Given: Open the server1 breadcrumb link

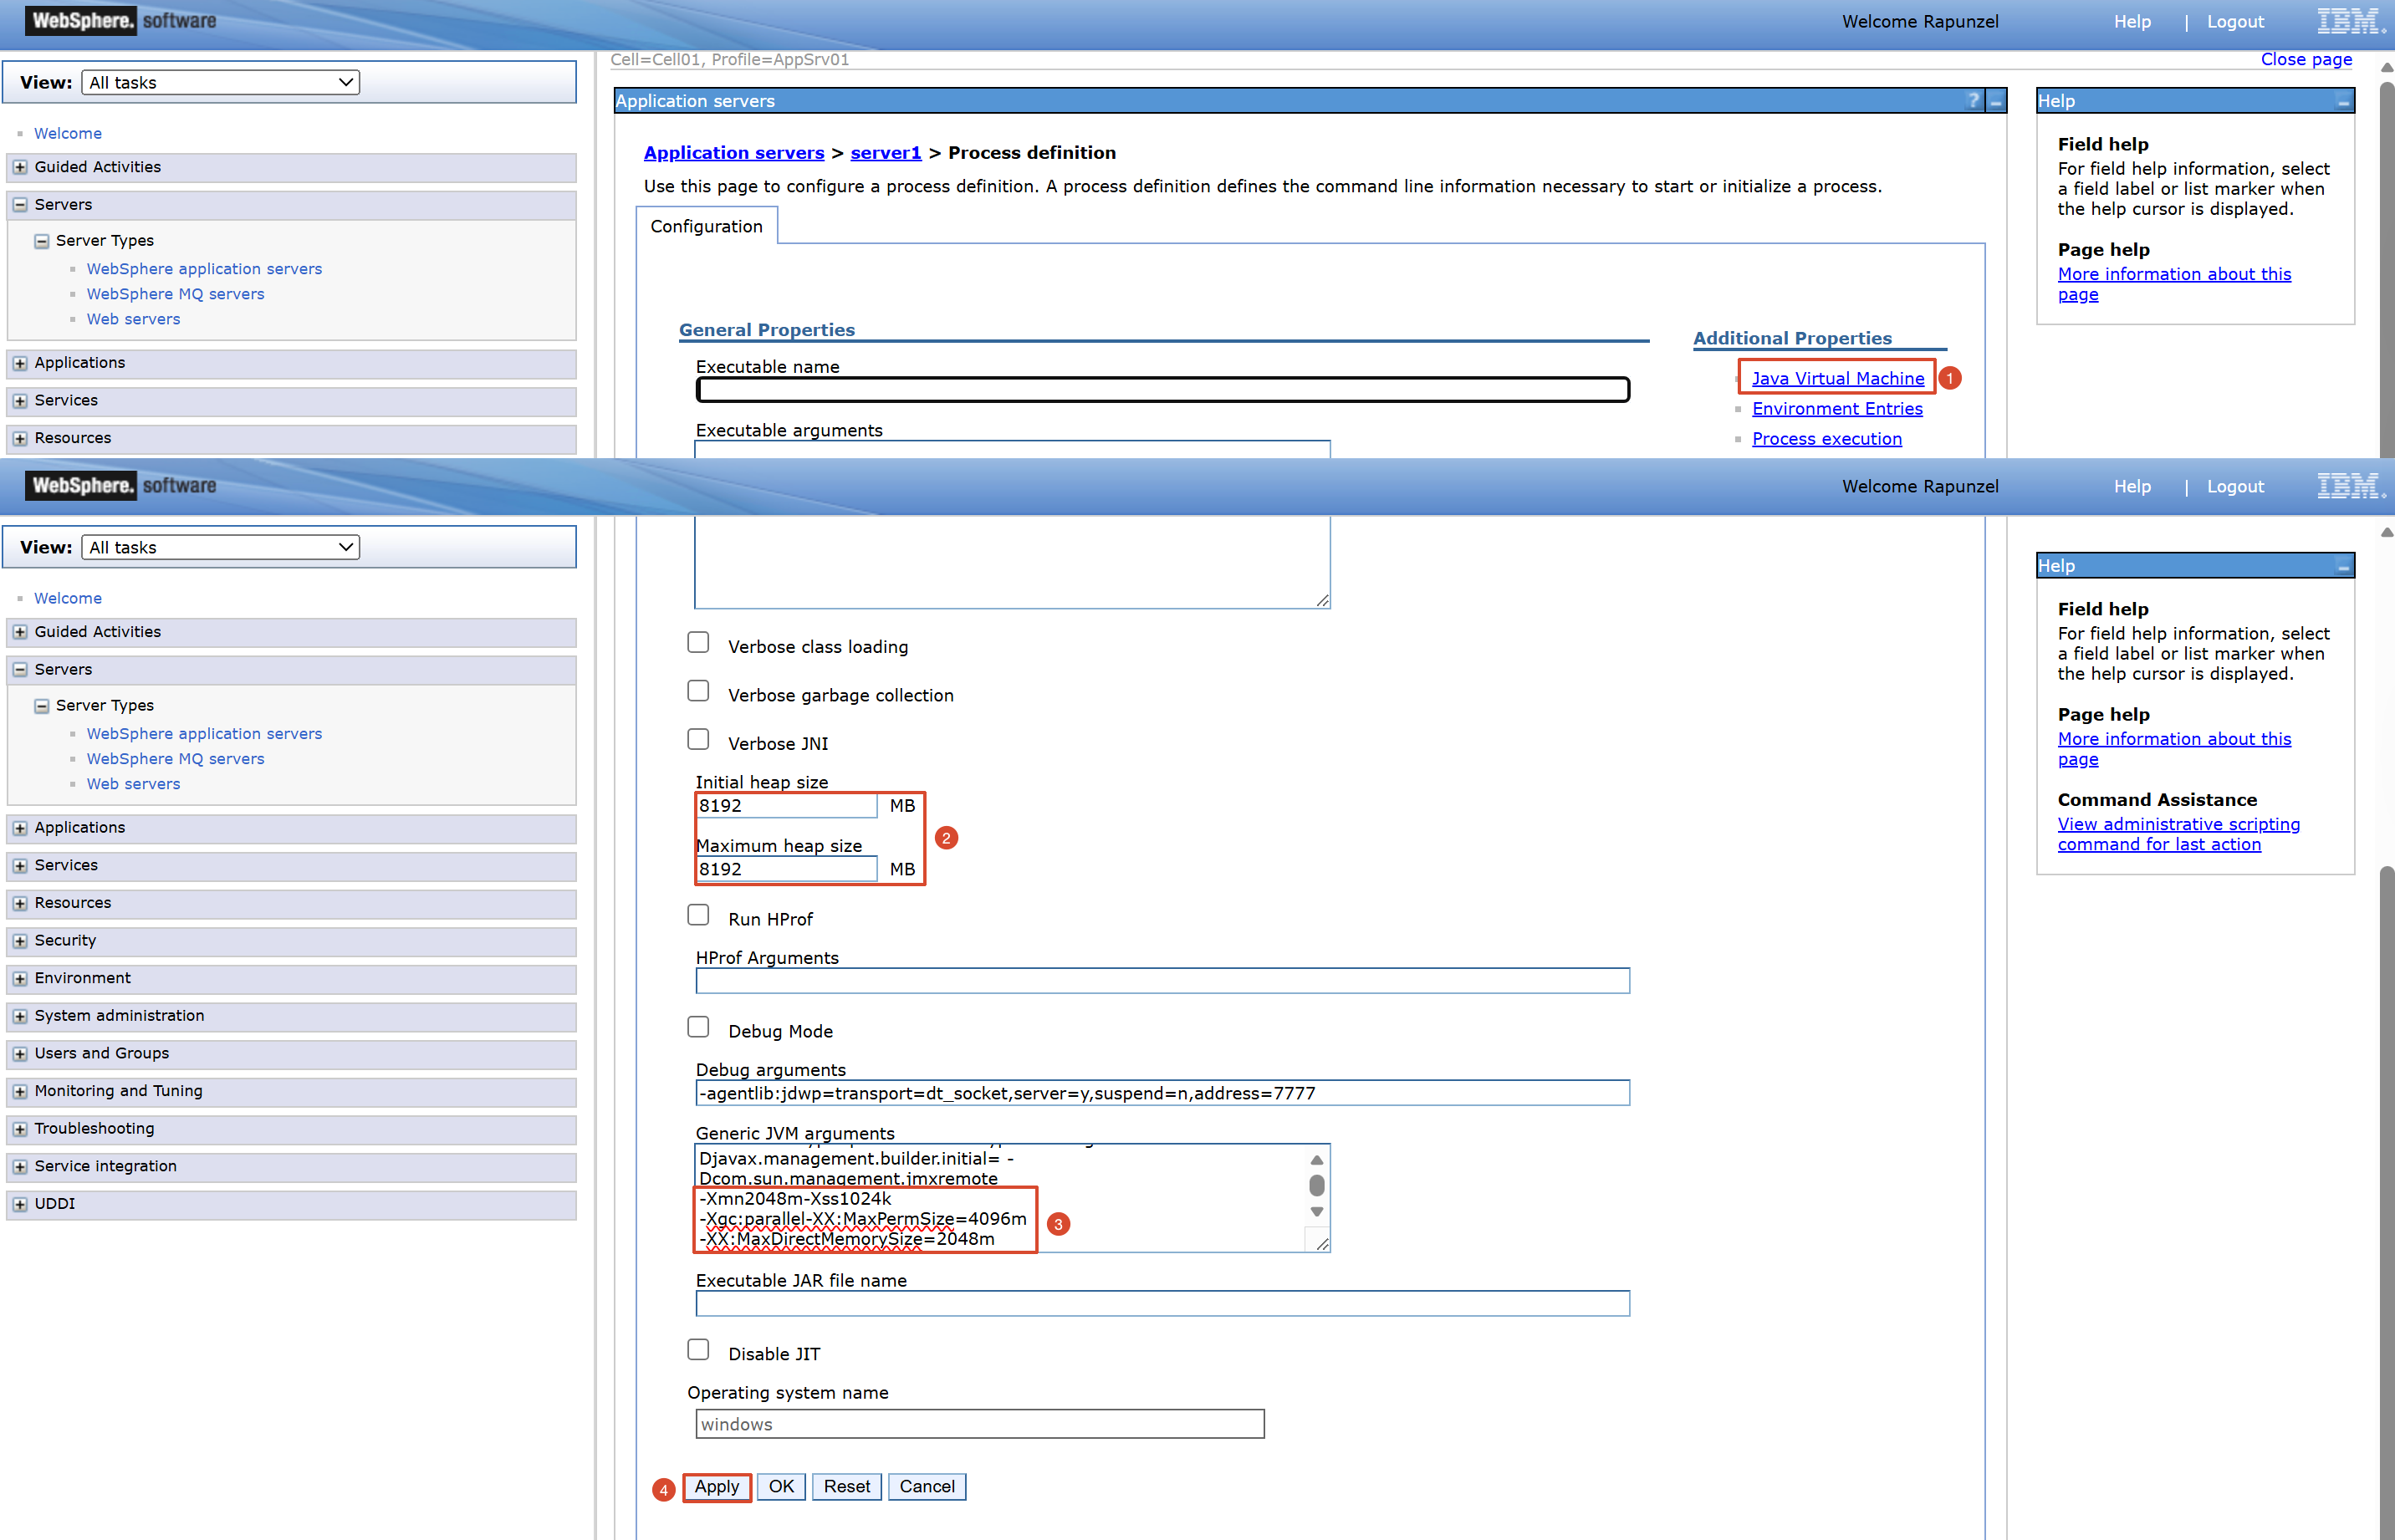Looking at the screenshot, I should [886, 153].
